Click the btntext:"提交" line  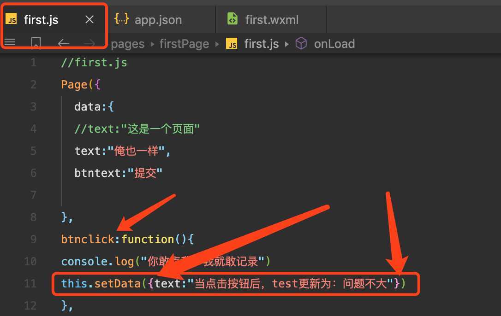click(x=118, y=173)
